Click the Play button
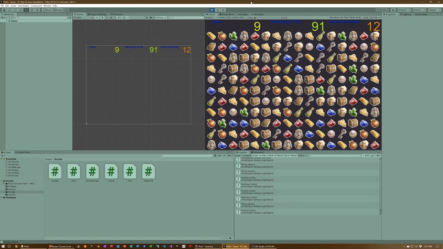 tap(212, 10)
